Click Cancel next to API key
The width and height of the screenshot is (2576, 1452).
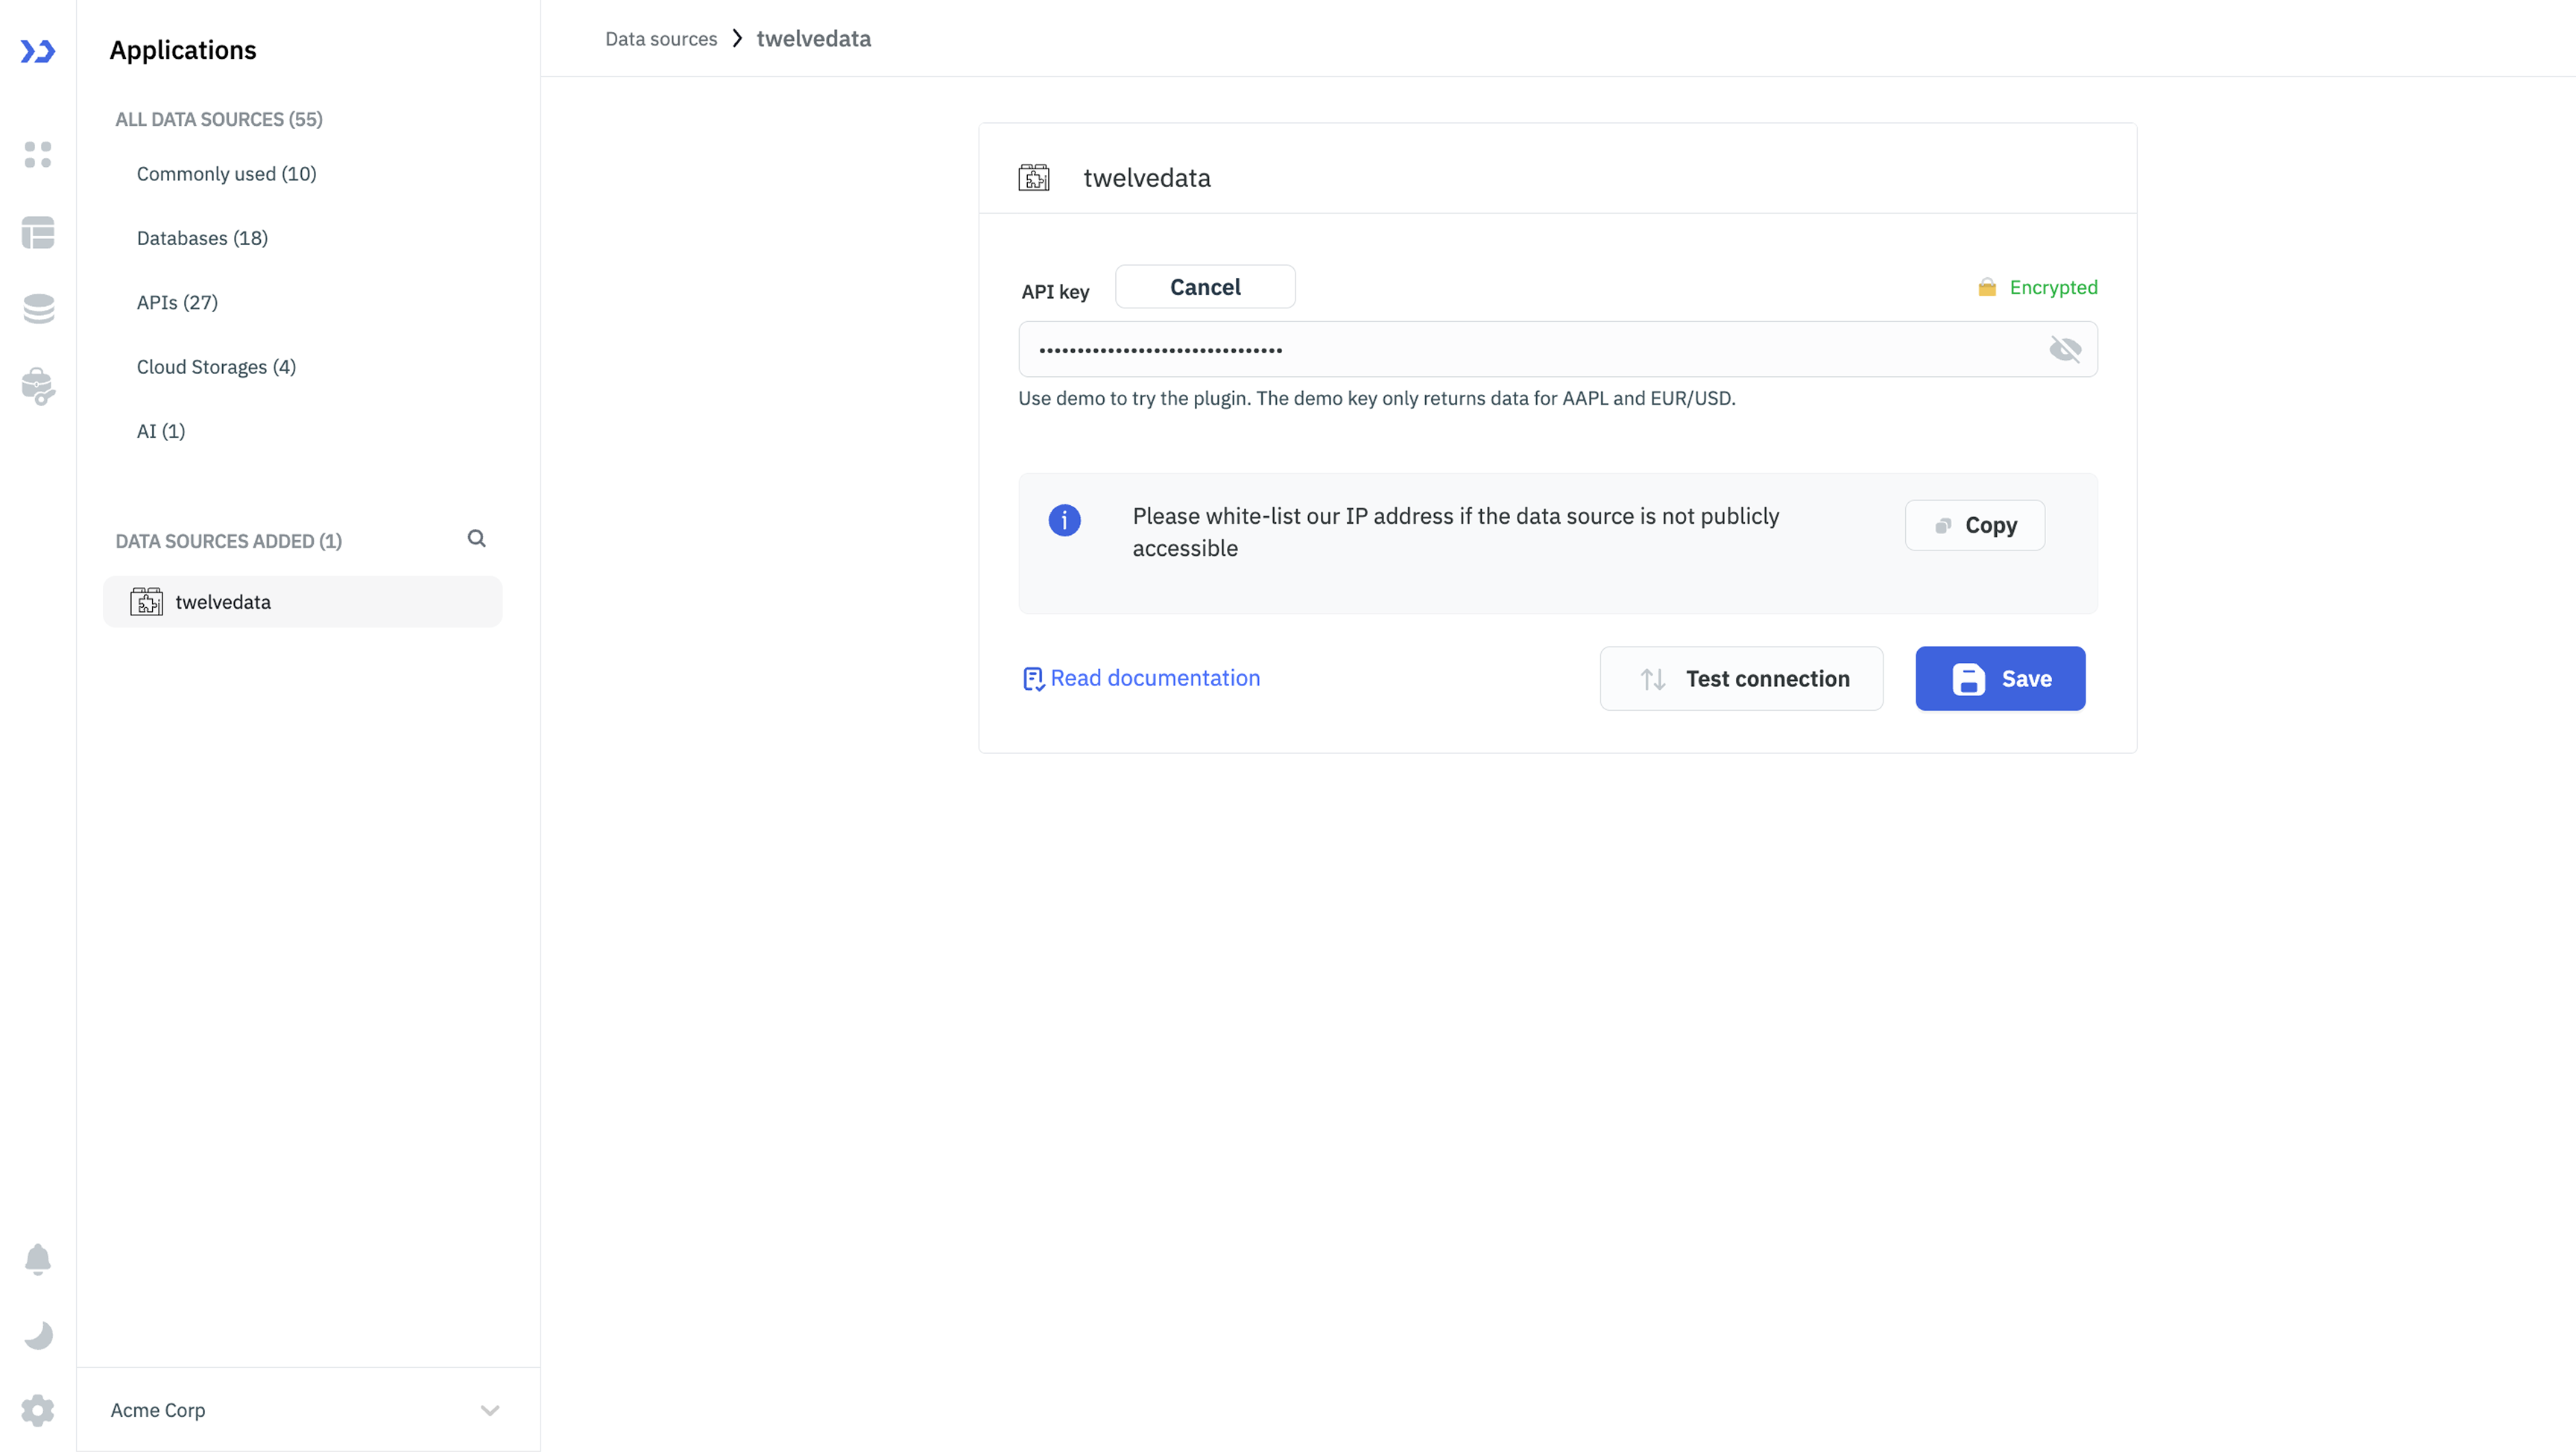tap(1205, 287)
